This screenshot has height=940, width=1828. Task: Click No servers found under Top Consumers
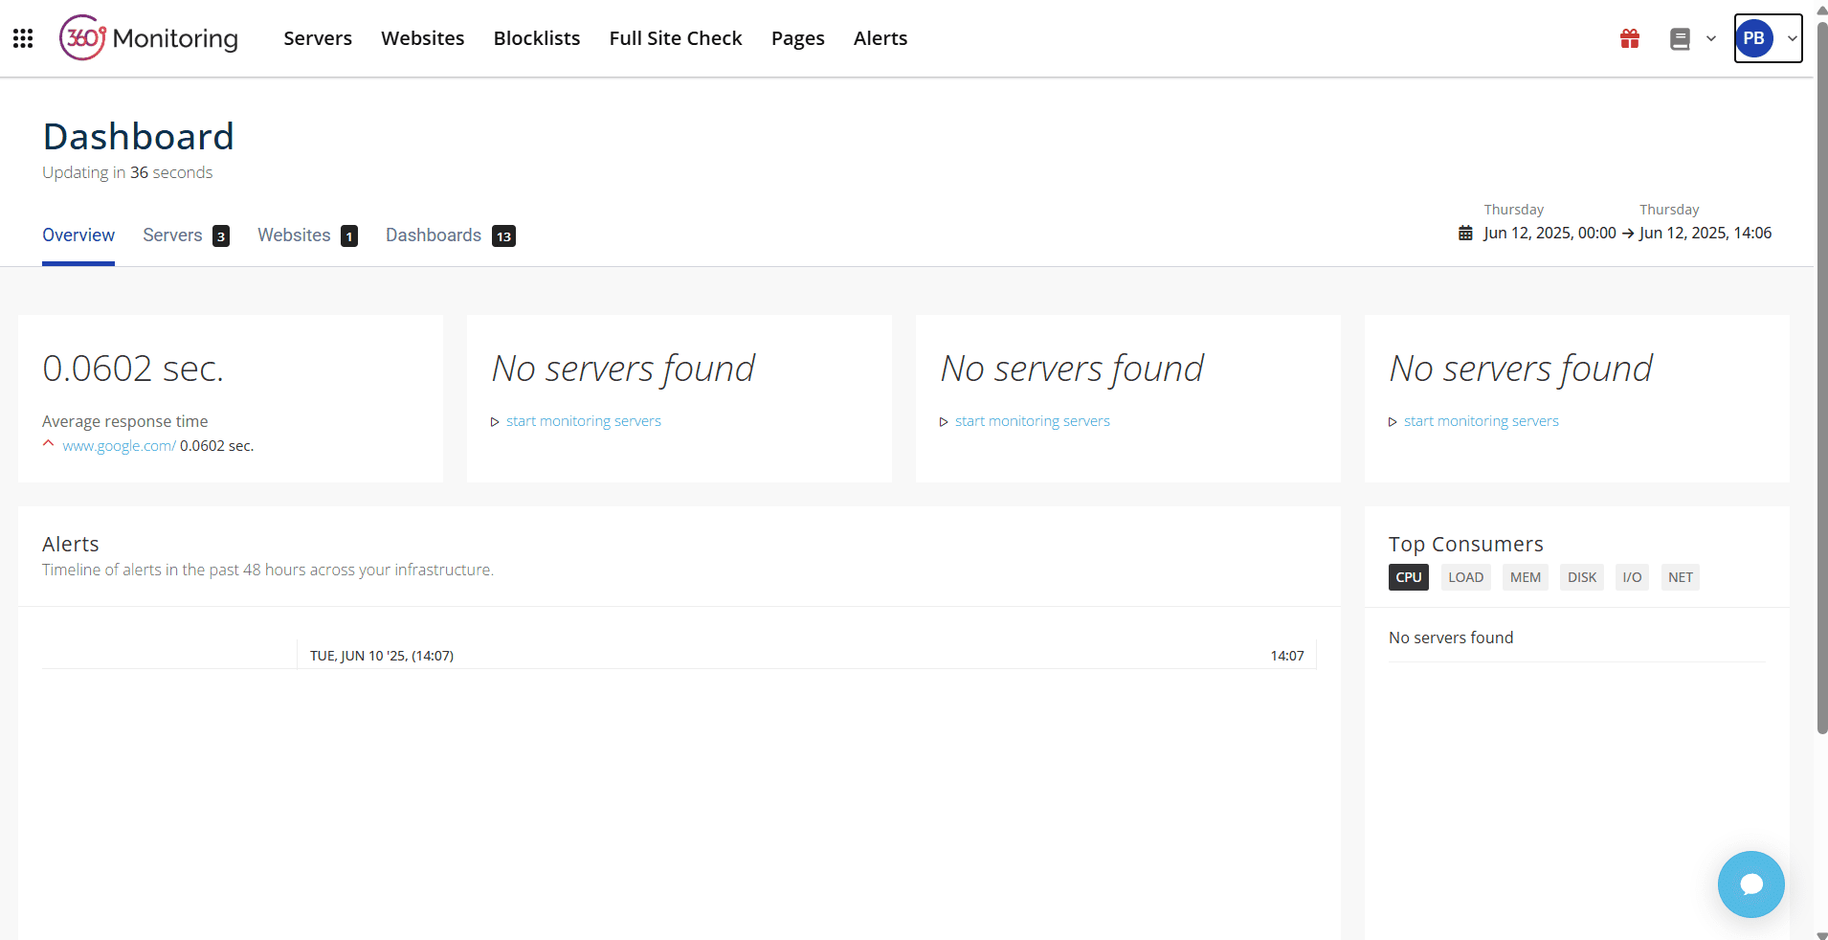tap(1451, 638)
